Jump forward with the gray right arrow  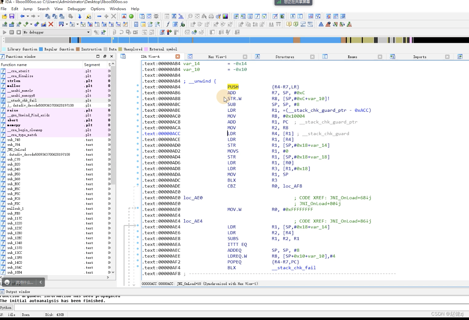coord(33,16)
